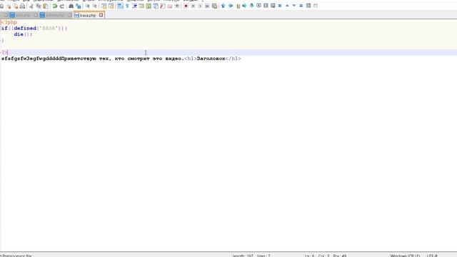
Task: Click the Print toolbar icon
Action: (22, 6)
